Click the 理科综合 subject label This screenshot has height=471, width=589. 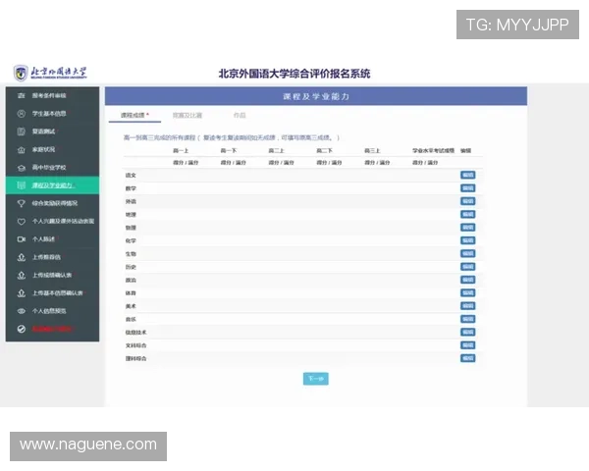[x=136, y=359]
